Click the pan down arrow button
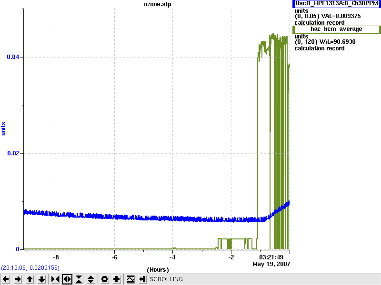Image resolution: width=381 pixels, height=285 pixels. coord(41,279)
